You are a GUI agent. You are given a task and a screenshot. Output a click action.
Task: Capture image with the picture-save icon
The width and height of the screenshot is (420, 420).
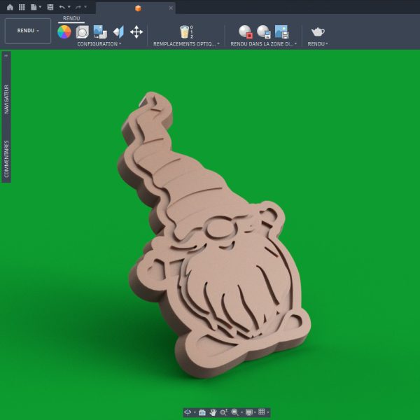tap(281, 32)
